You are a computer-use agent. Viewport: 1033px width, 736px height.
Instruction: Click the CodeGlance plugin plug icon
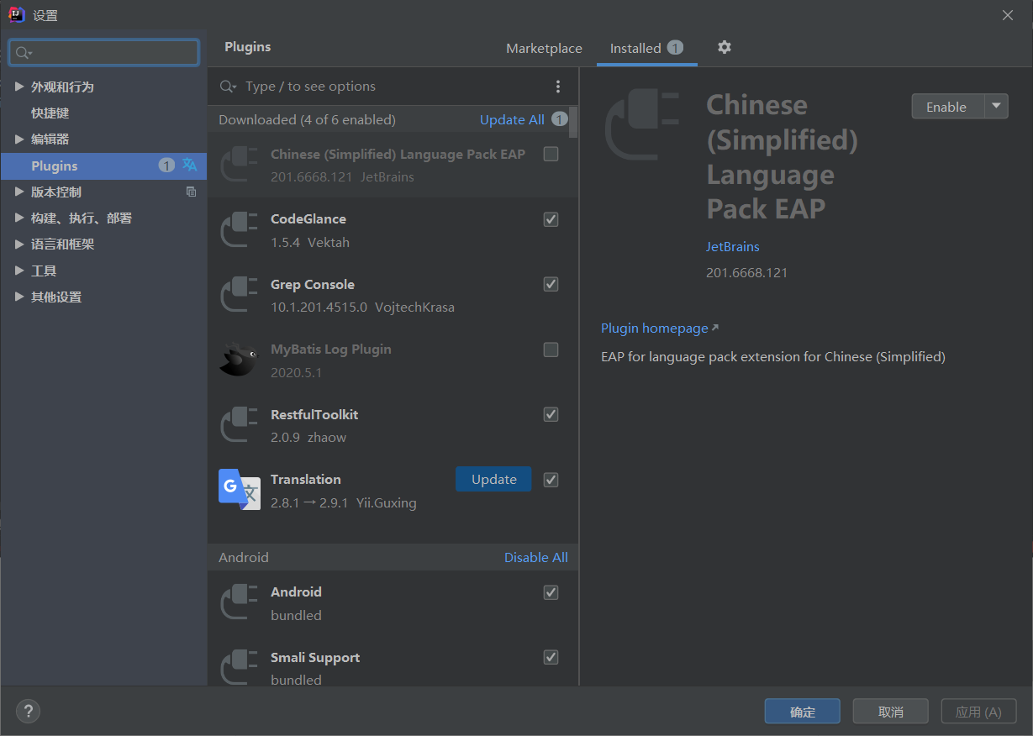click(239, 229)
